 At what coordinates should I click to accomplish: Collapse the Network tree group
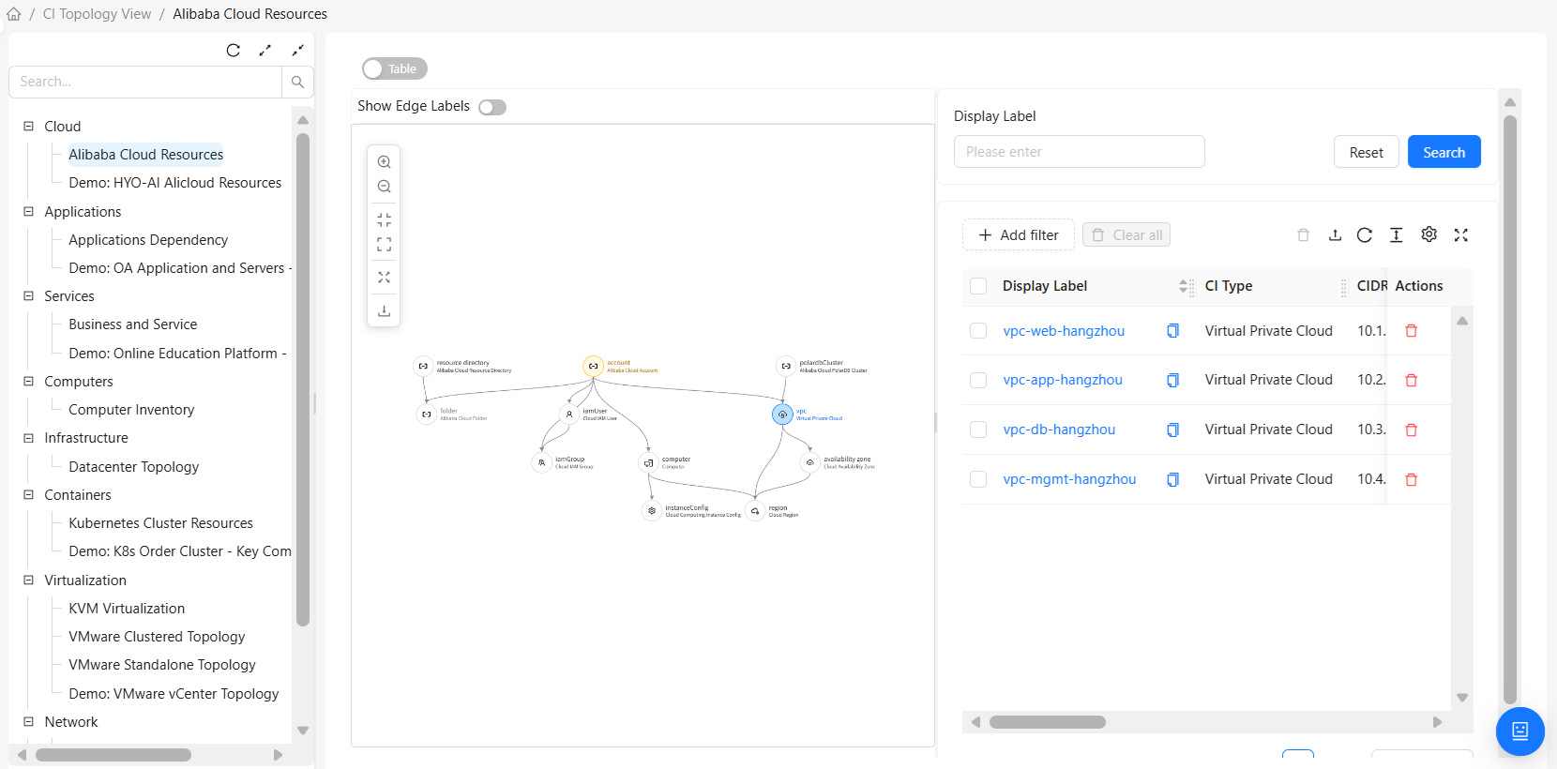coord(28,721)
